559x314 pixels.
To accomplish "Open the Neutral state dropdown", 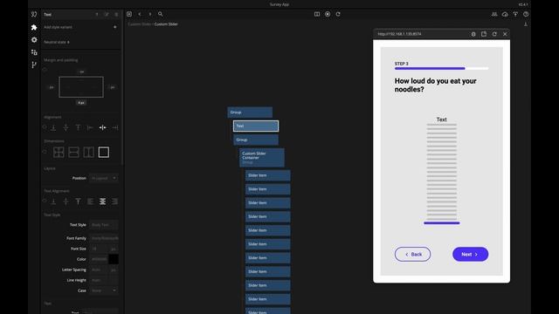I will click(x=57, y=42).
